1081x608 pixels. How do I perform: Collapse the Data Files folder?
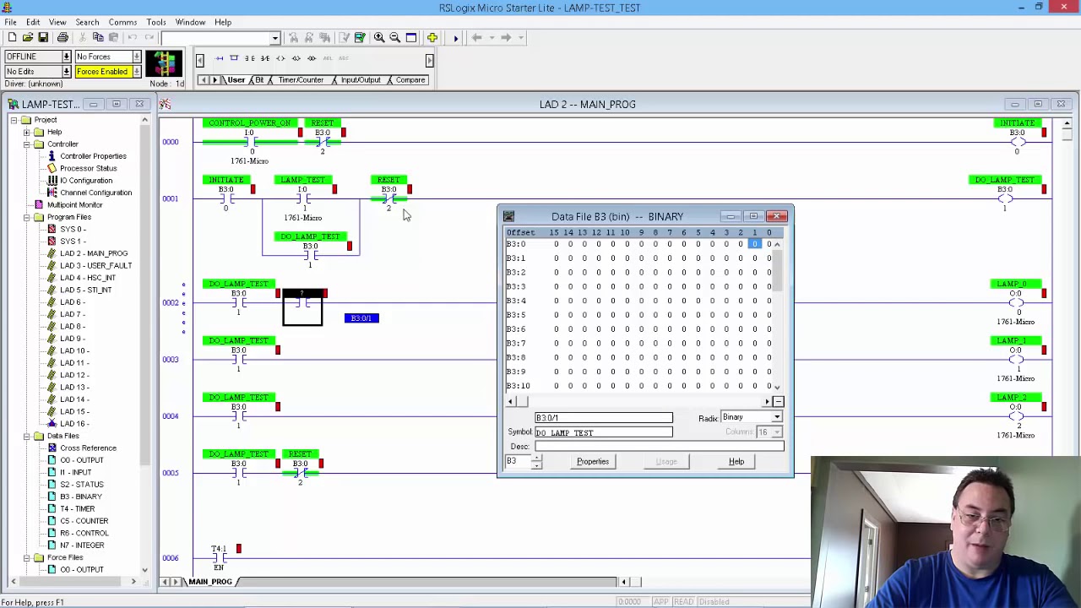coord(26,436)
